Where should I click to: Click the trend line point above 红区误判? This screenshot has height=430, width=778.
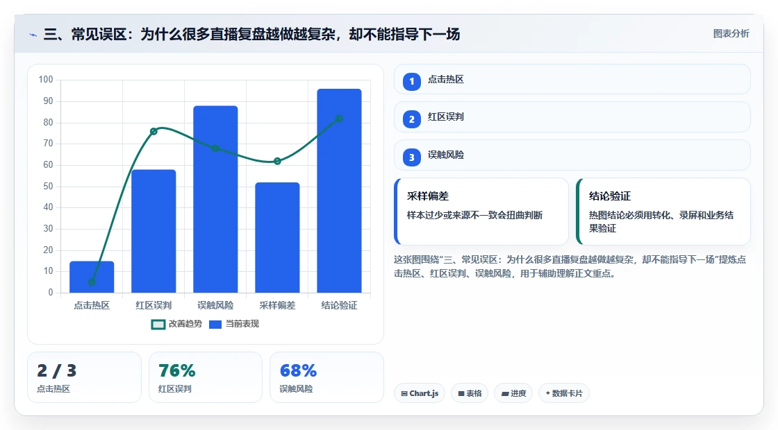point(154,131)
